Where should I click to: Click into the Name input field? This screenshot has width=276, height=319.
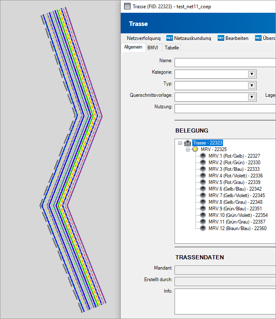[225, 63]
